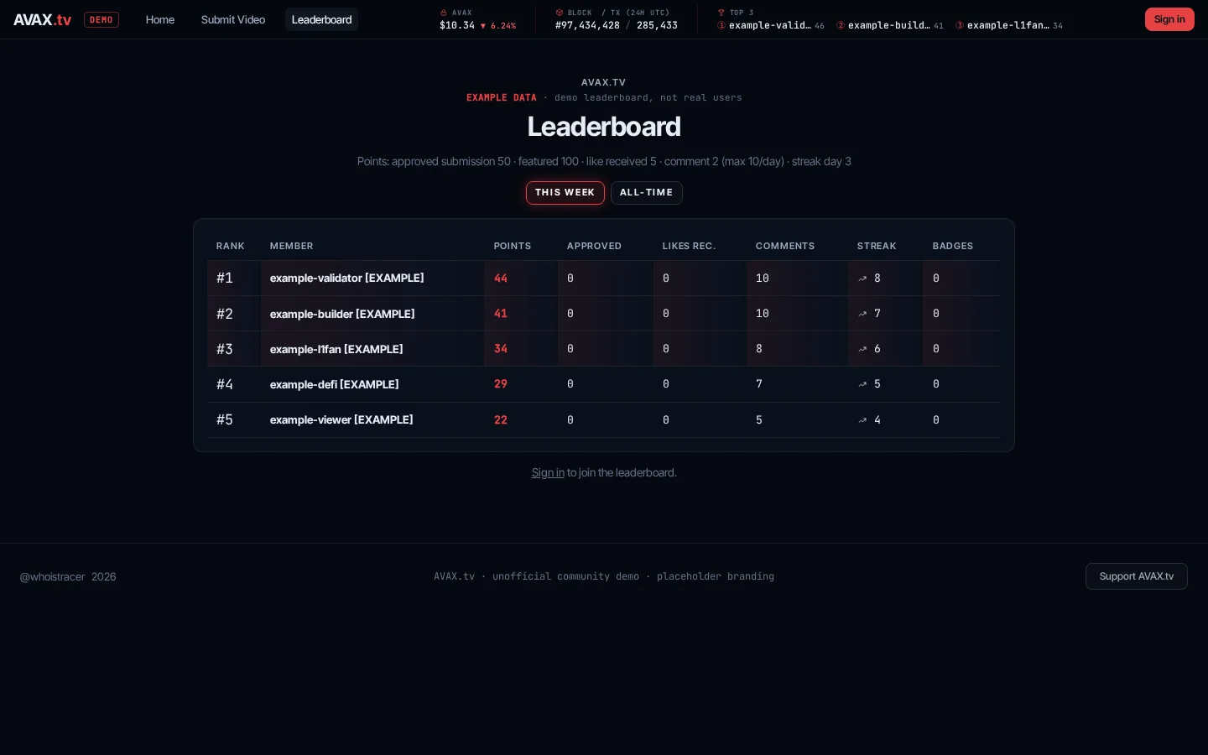The height and width of the screenshot is (755, 1208).
Task: Click the Top 3 trophy icon
Action: (x=721, y=13)
